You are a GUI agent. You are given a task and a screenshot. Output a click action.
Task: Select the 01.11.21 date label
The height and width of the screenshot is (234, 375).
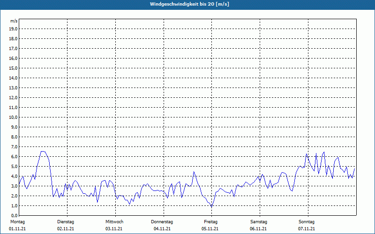click(x=17, y=229)
